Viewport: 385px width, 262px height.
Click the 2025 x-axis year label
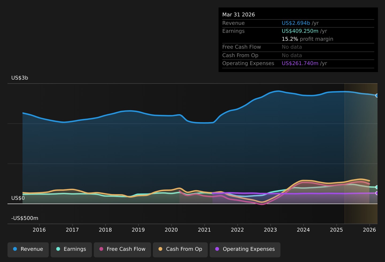[336, 230]
